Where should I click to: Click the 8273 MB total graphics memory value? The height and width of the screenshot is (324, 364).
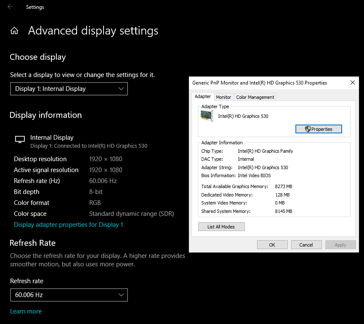click(x=284, y=186)
